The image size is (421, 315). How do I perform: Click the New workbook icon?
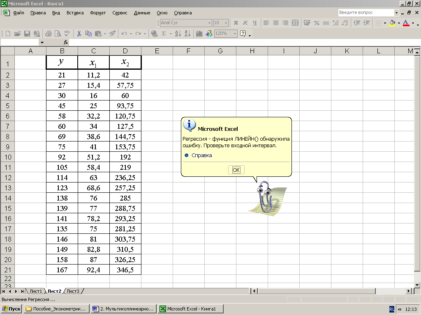point(8,34)
